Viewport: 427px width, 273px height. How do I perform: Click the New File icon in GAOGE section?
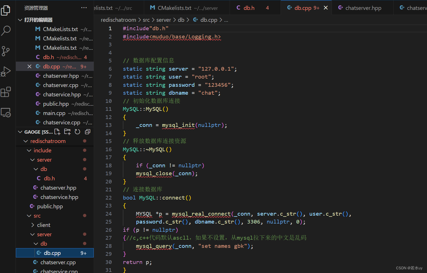click(57, 132)
